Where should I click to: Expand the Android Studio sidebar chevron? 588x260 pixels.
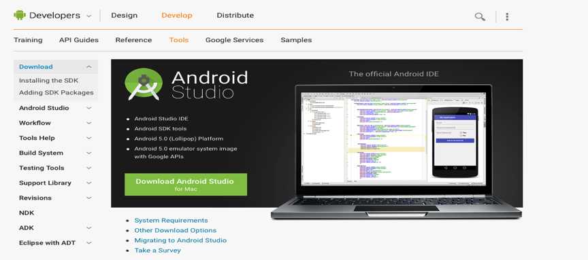coord(89,108)
